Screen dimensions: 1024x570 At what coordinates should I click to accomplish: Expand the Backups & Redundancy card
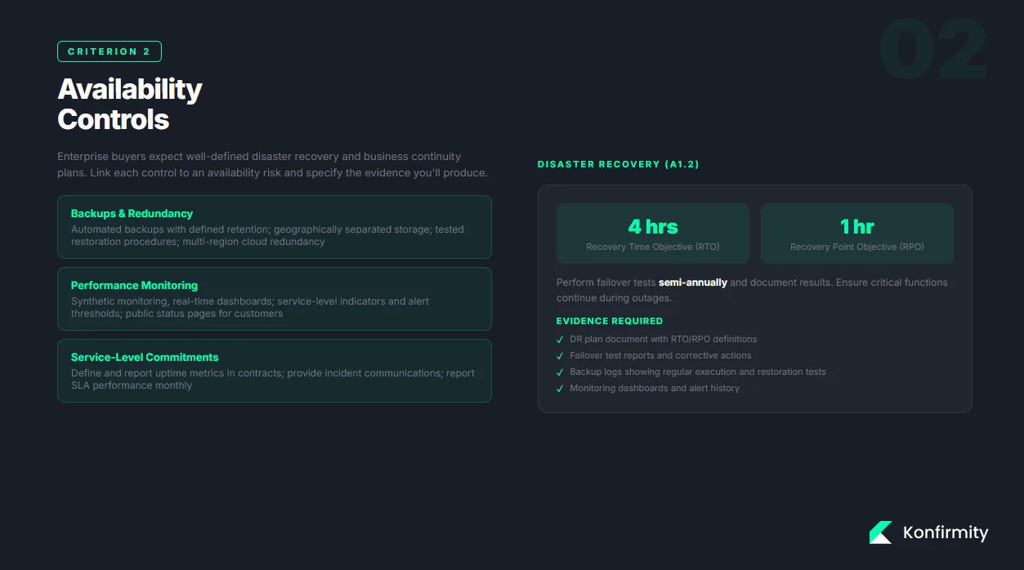(x=274, y=227)
